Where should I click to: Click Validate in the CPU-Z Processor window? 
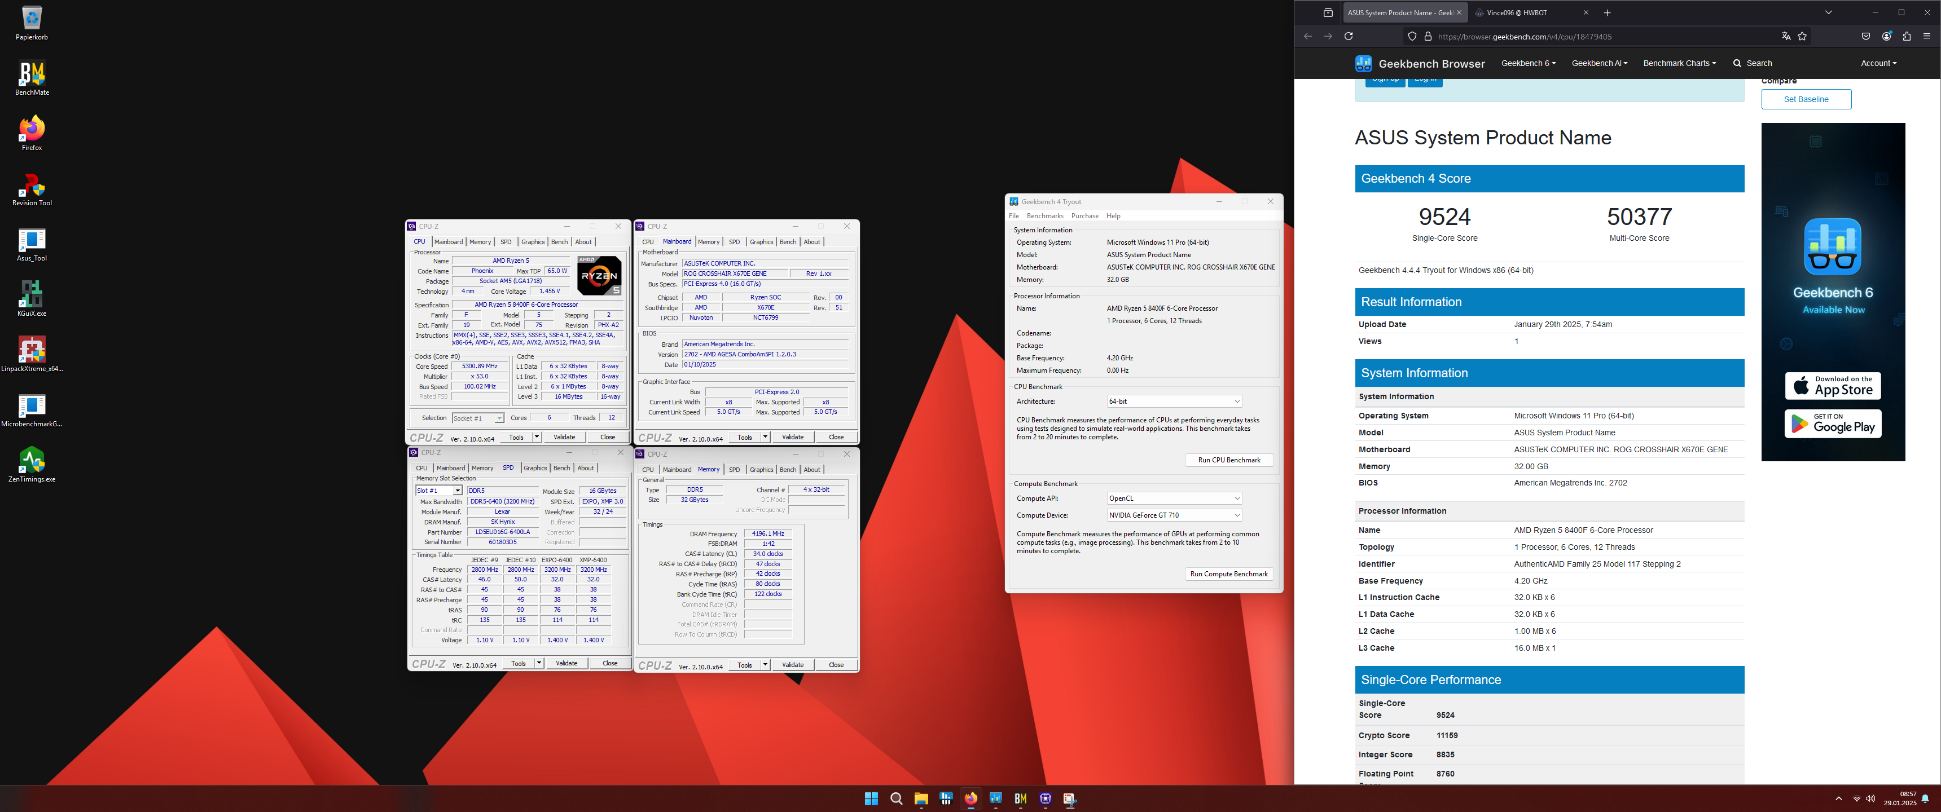[x=564, y=438]
